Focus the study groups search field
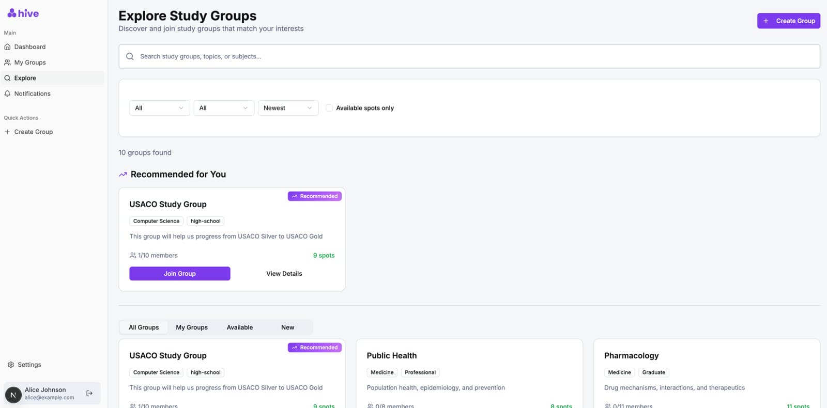Viewport: 827px width, 408px height. coord(469,56)
